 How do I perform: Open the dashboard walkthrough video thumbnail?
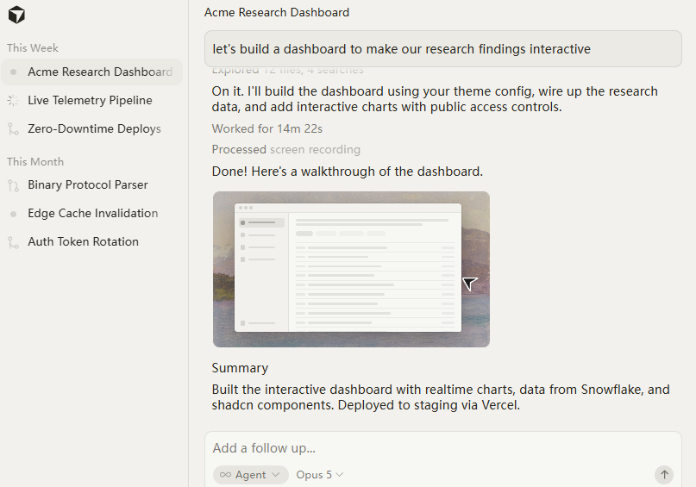coord(351,269)
